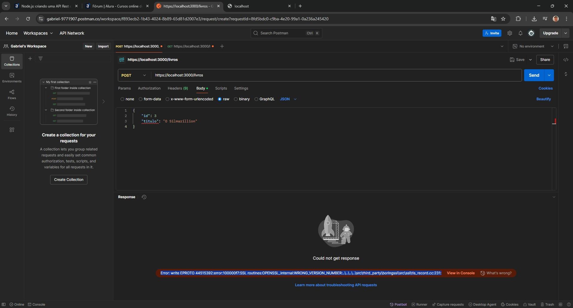Viewport: 573px width, 308px height.
Task: Click the Share button
Action: pos(545,60)
